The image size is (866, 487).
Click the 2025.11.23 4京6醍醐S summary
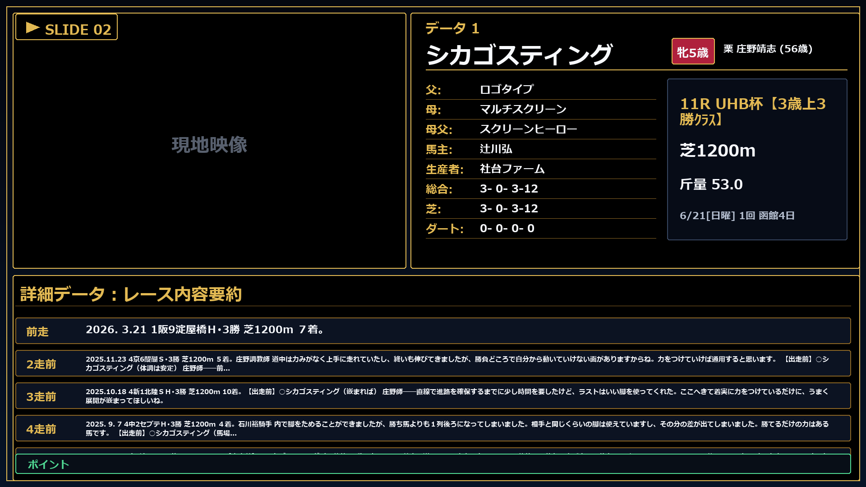pos(457,363)
